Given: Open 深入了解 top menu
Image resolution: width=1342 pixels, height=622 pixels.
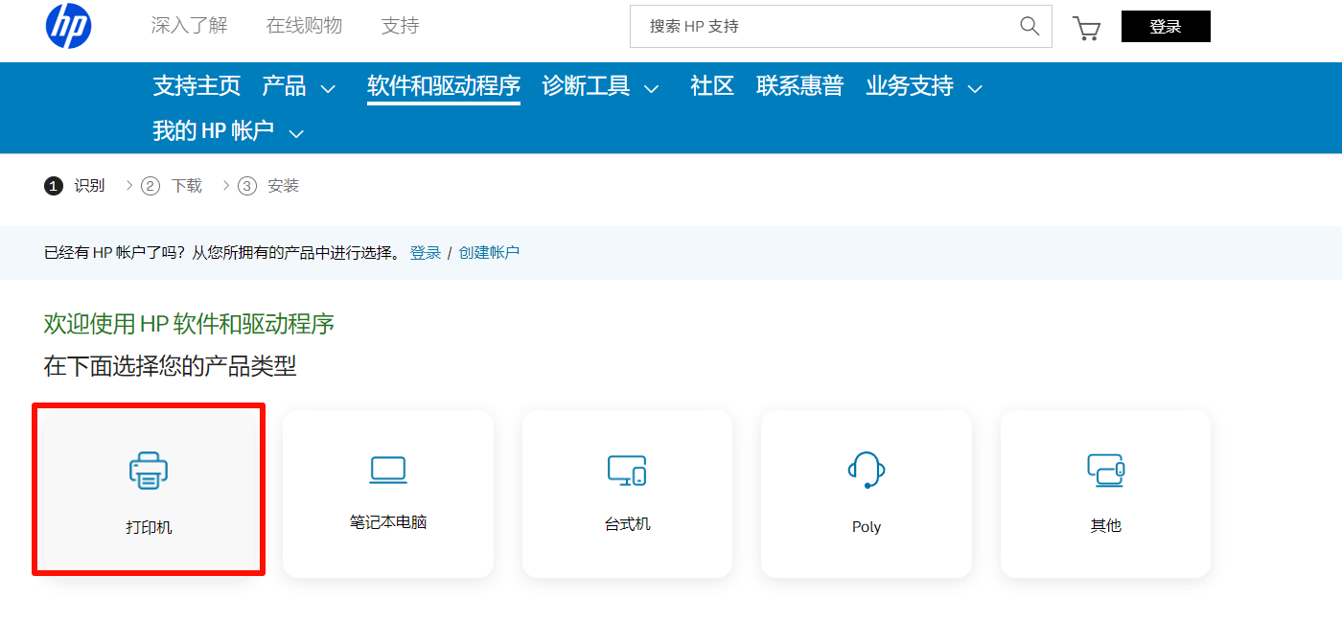Looking at the screenshot, I should (189, 26).
